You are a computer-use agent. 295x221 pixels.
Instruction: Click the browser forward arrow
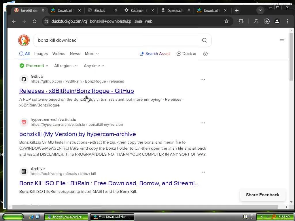(x=24, y=21)
